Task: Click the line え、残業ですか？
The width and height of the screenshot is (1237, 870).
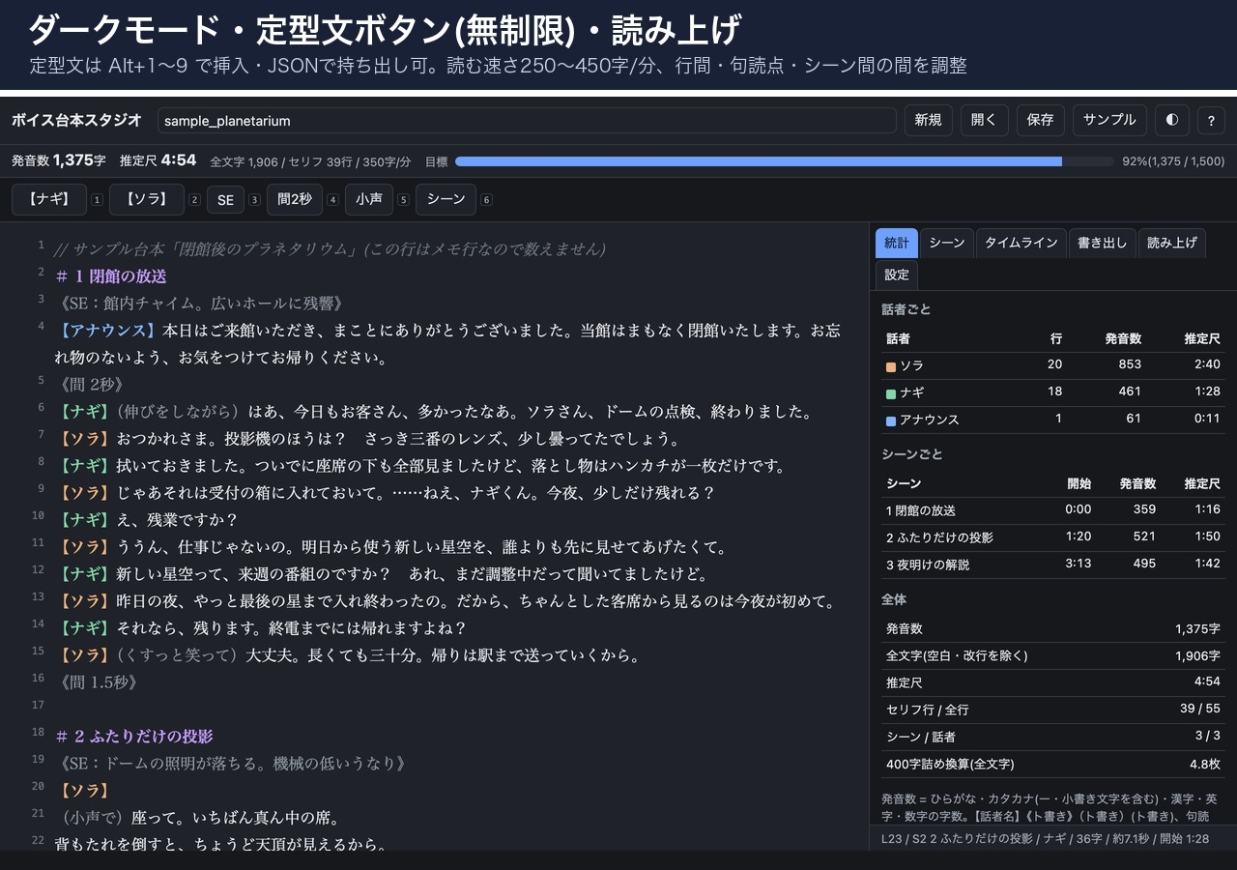Action: (x=147, y=520)
